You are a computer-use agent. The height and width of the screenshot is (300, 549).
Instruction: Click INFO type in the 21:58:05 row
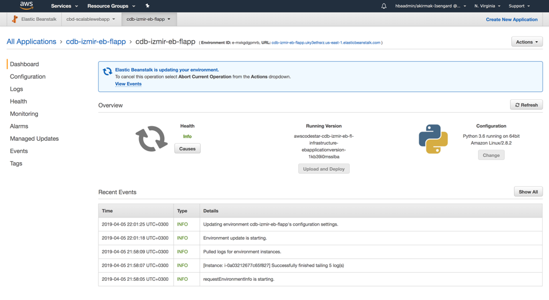182,279
